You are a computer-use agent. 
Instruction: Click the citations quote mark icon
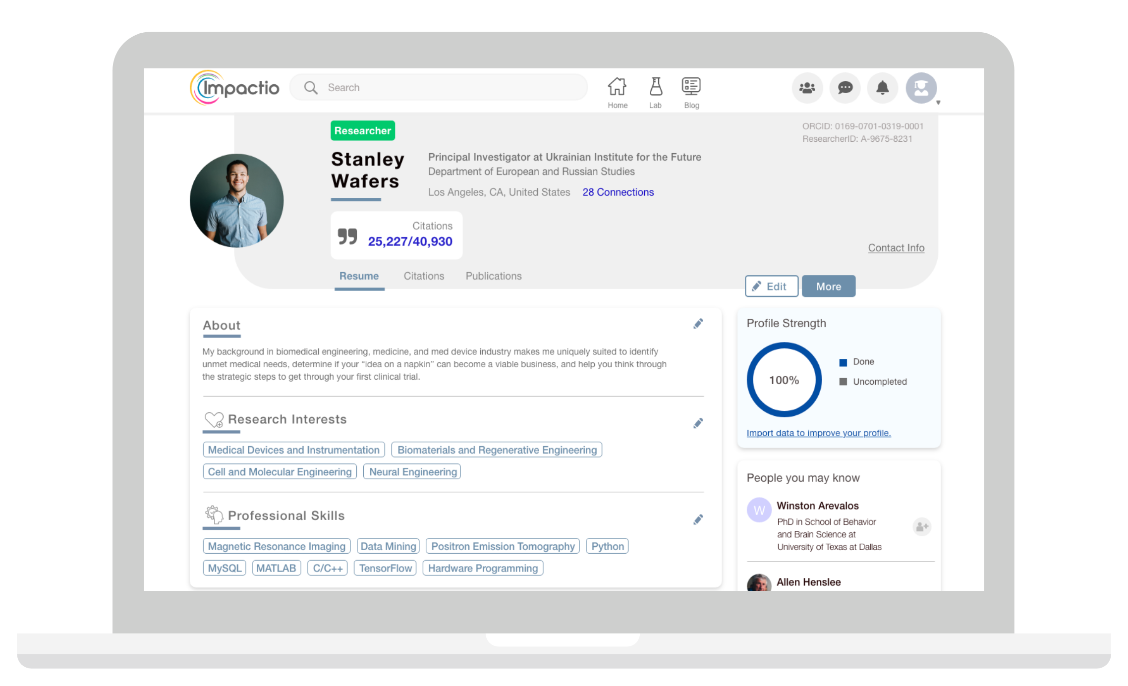point(347,236)
